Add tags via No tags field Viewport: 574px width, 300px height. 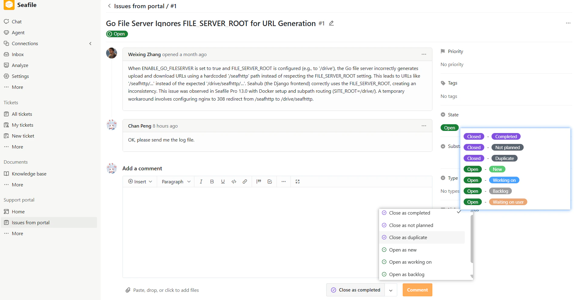[449, 96]
